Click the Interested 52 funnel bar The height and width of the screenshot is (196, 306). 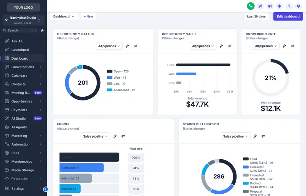[75, 178]
